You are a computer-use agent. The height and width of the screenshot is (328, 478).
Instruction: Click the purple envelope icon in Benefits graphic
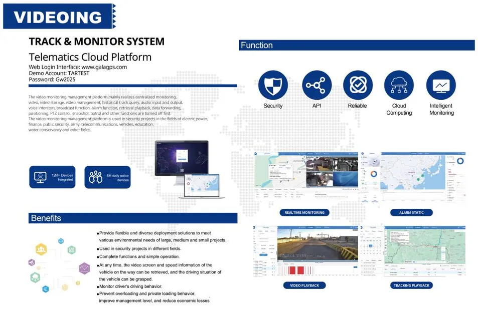(84, 268)
